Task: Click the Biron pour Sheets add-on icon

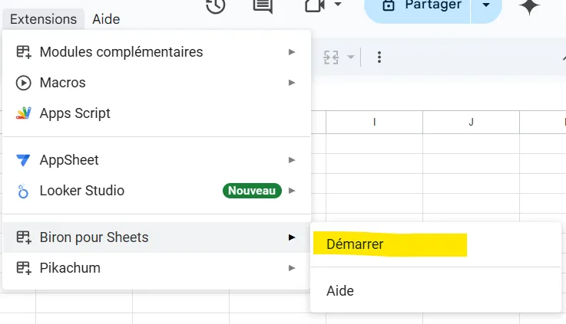Action: point(24,237)
